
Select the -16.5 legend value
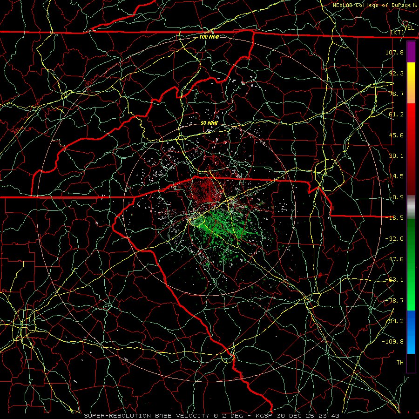(394, 218)
